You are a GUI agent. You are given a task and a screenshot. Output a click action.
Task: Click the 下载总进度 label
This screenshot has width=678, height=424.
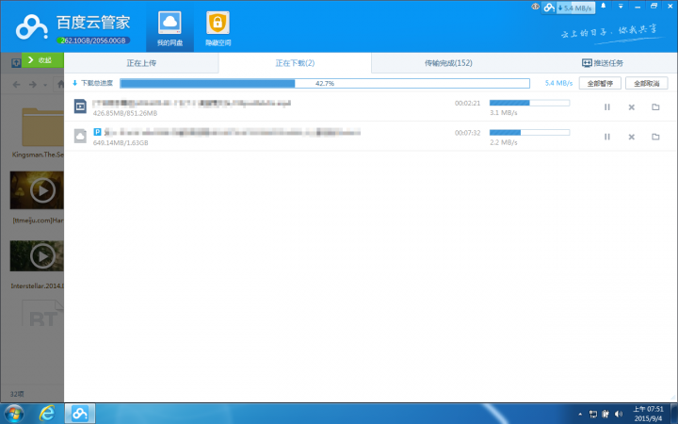pyautogui.click(x=97, y=83)
